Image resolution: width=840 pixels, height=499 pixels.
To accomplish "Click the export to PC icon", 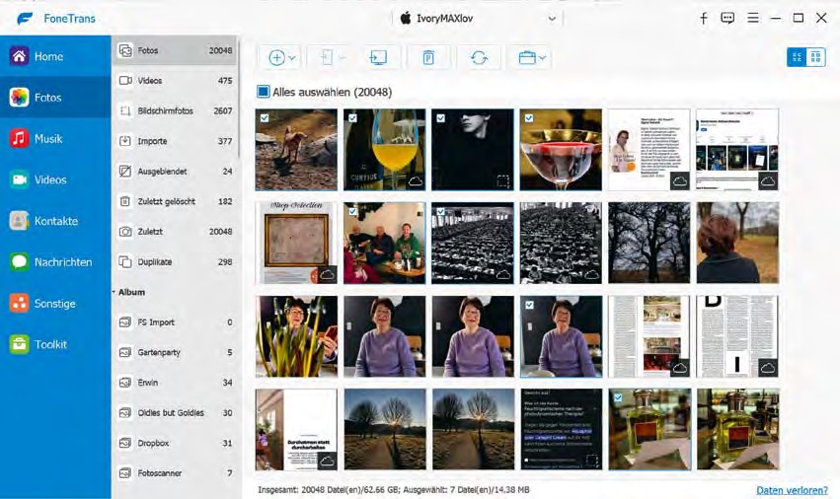I will coord(378,58).
